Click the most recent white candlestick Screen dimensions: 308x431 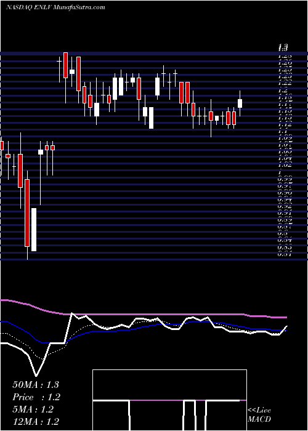coord(240,103)
